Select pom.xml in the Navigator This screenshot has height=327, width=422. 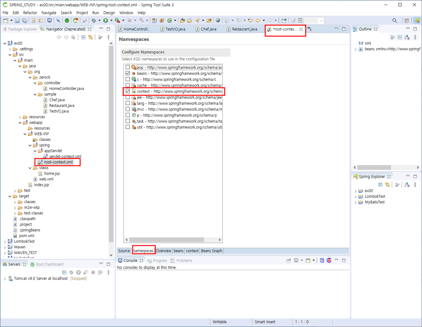(x=24, y=236)
